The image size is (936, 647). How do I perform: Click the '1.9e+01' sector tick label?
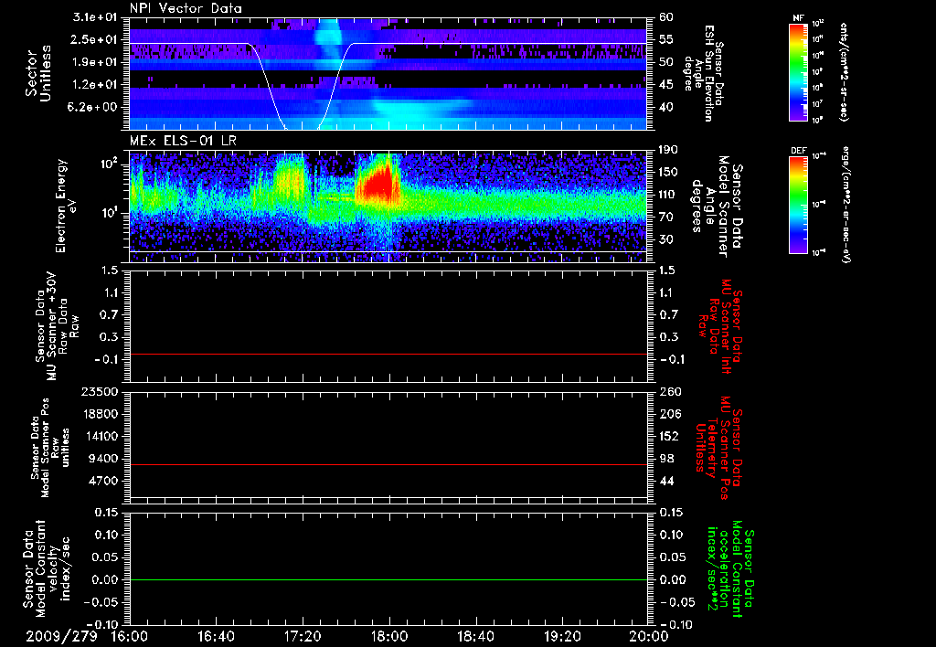coord(95,62)
